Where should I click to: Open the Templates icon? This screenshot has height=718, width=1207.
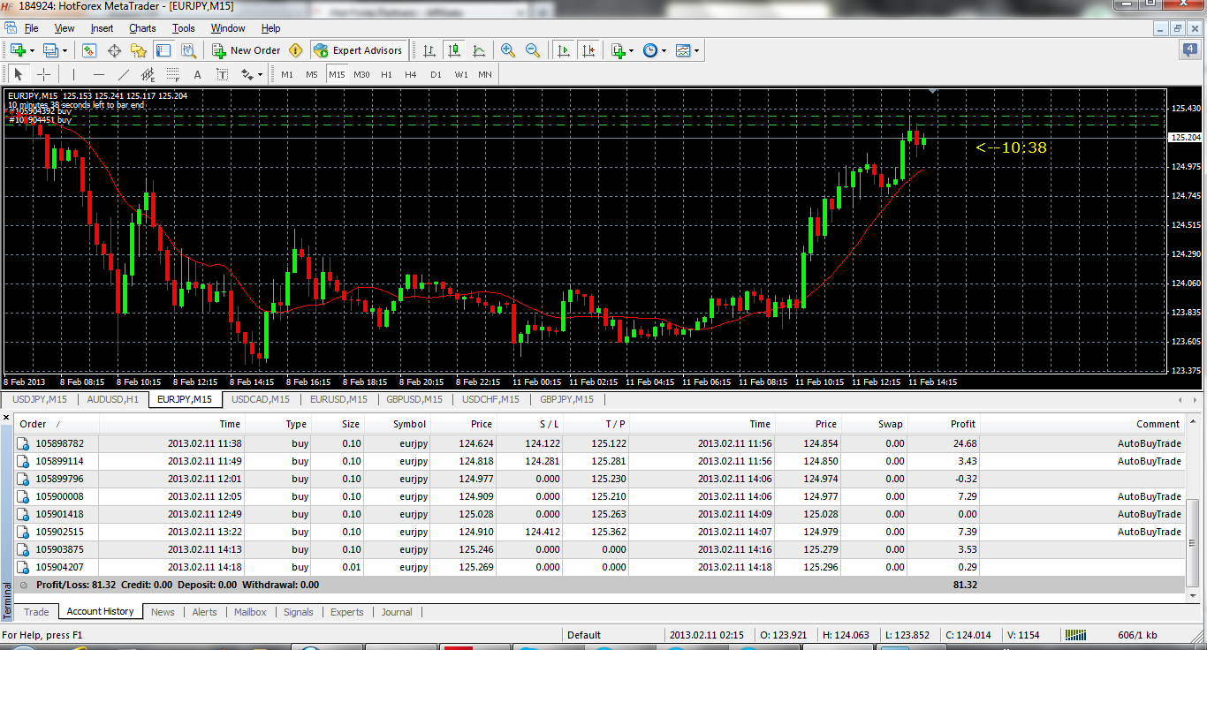[x=683, y=50]
